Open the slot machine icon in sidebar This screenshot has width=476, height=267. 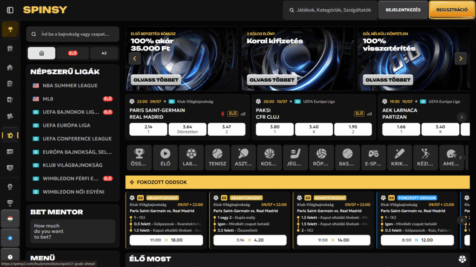coord(10,83)
